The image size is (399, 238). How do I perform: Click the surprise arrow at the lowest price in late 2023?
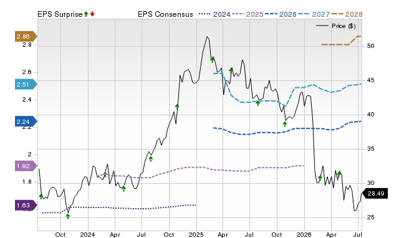68,216
